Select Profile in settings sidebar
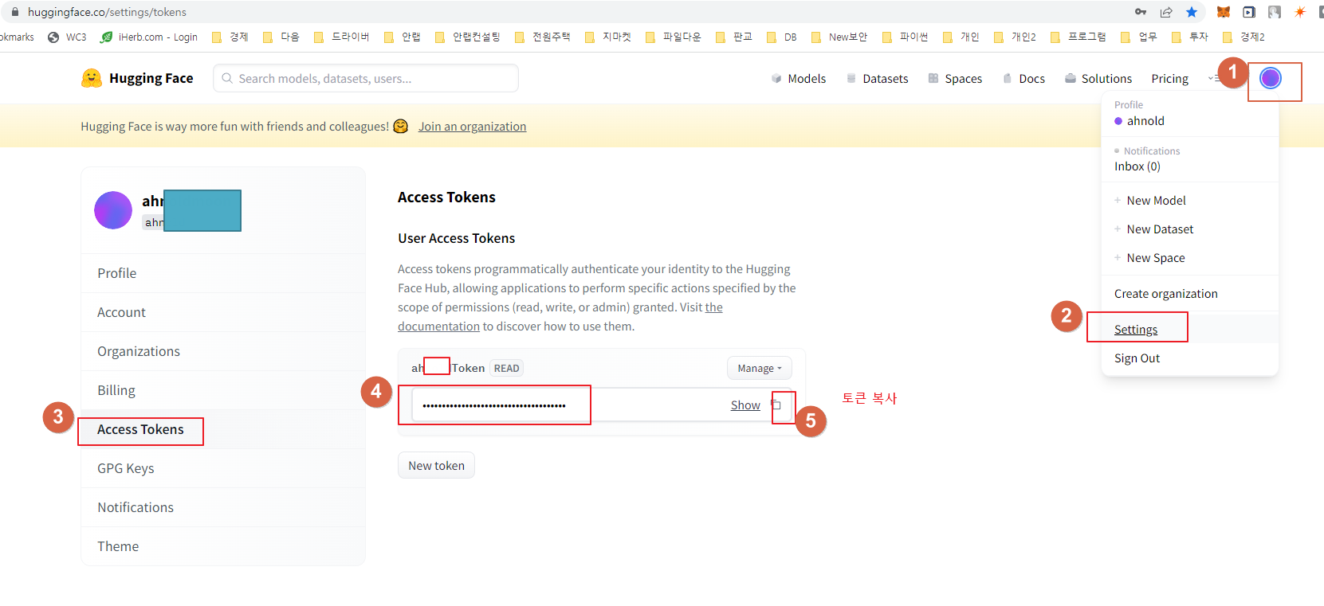 click(223, 273)
